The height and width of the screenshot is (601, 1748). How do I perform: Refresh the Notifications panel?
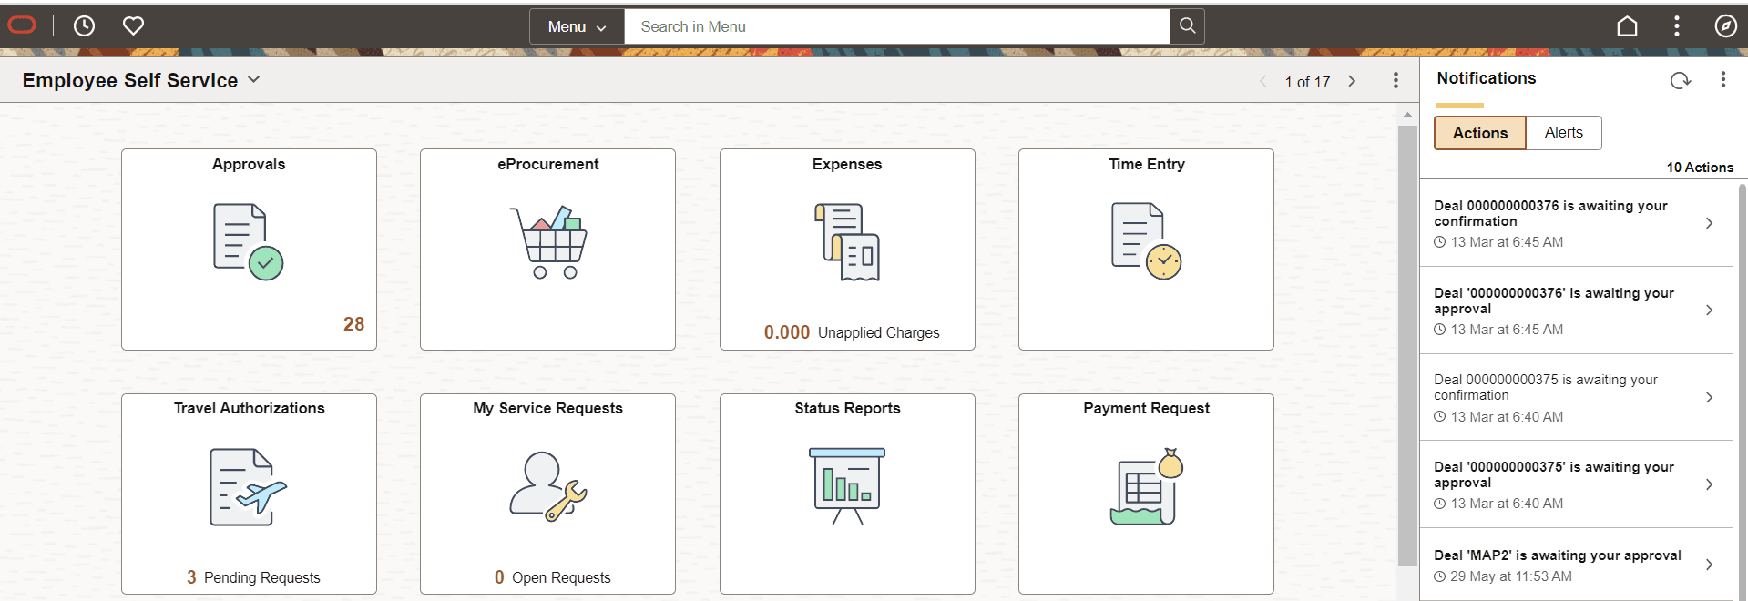click(x=1681, y=80)
